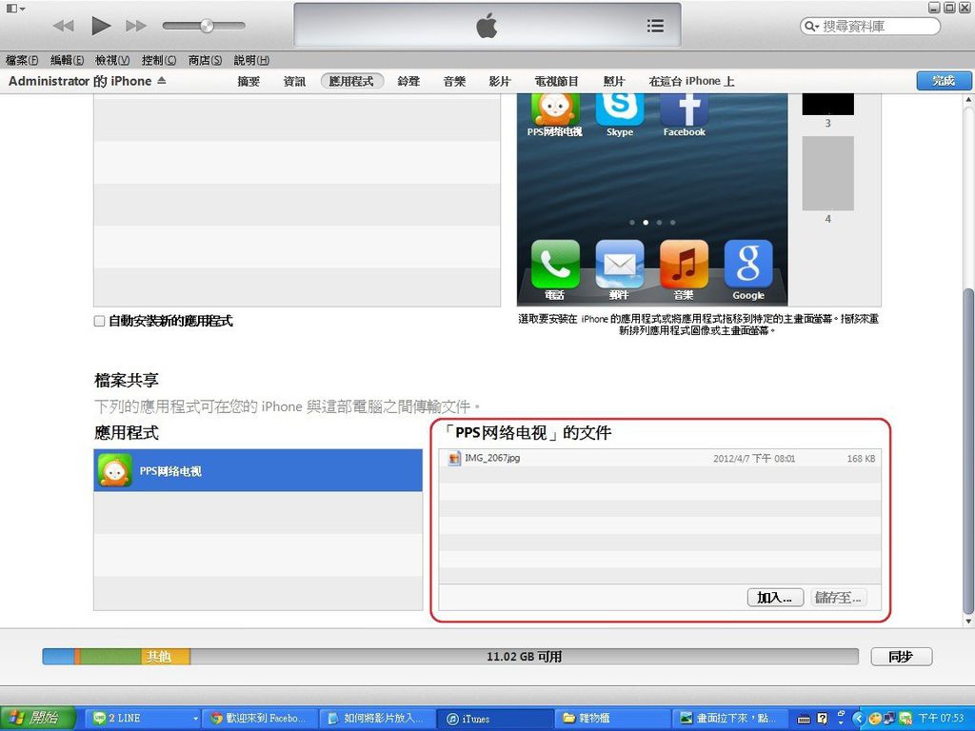
Task: Adjust the volume slider knob
Action: (x=207, y=26)
